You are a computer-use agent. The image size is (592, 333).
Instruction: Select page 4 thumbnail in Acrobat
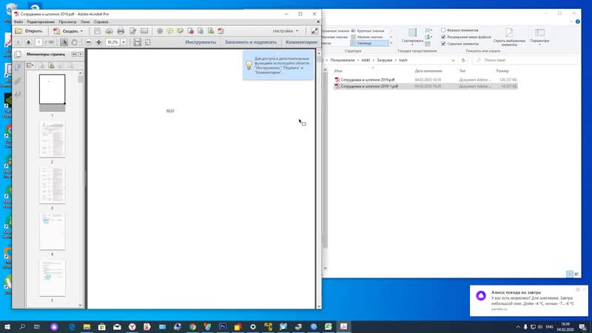point(52,232)
